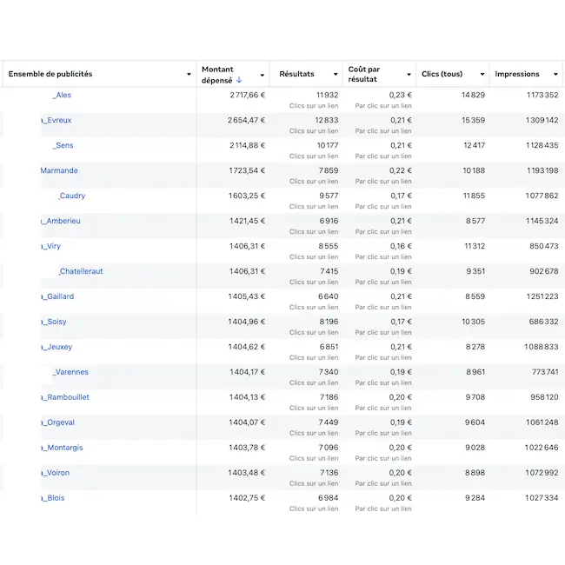Click the results value 11 932

(327, 95)
